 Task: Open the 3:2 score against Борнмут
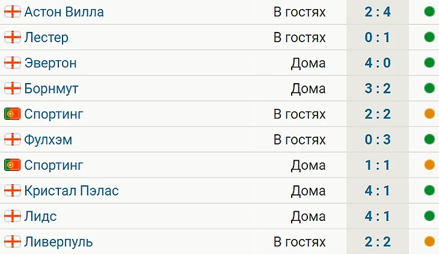click(378, 88)
